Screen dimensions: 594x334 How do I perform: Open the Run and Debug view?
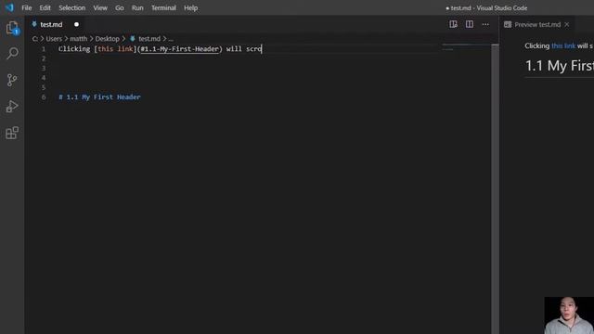click(x=12, y=107)
